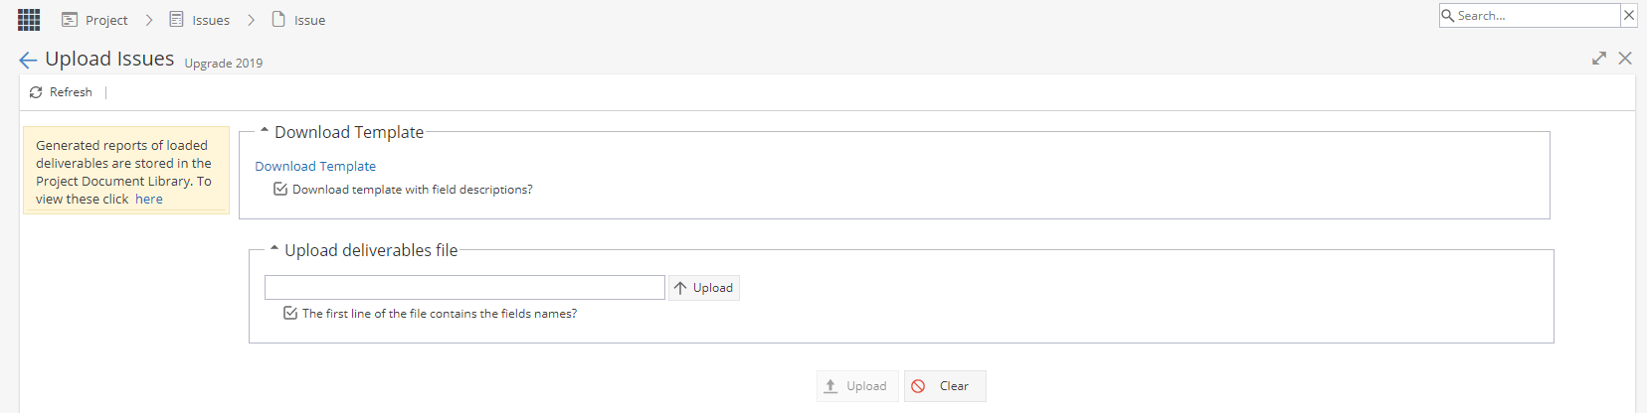Screen dimensions: 1647x413
Task: Collapse the Upload deliverables file section
Action: coord(274,248)
